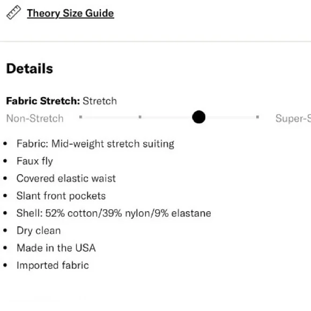This screenshot has width=311, height=311.
Task: Click the Made in the USA text
Action: pyautogui.click(x=56, y=248)
